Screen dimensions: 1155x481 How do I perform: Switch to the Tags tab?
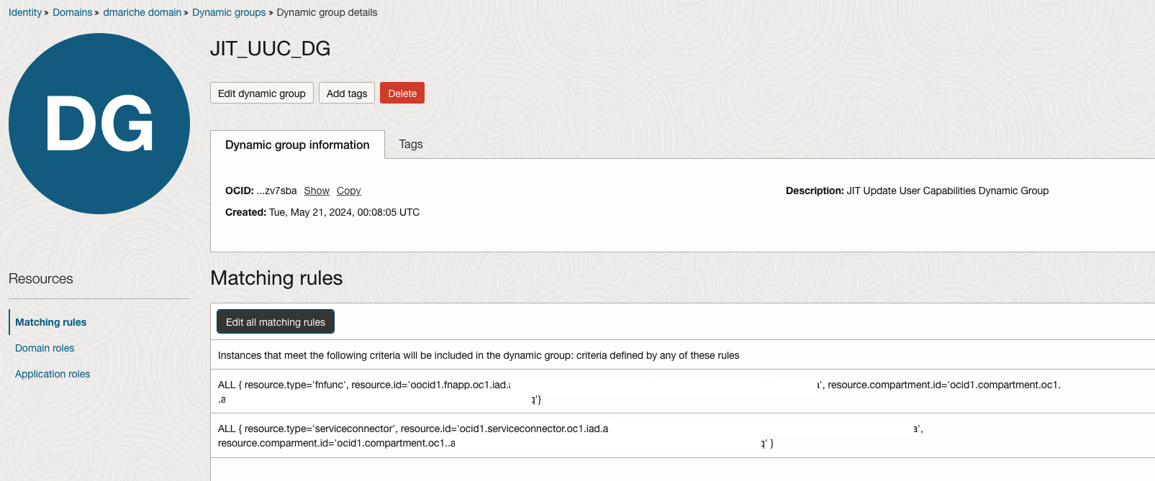(411, 145)
